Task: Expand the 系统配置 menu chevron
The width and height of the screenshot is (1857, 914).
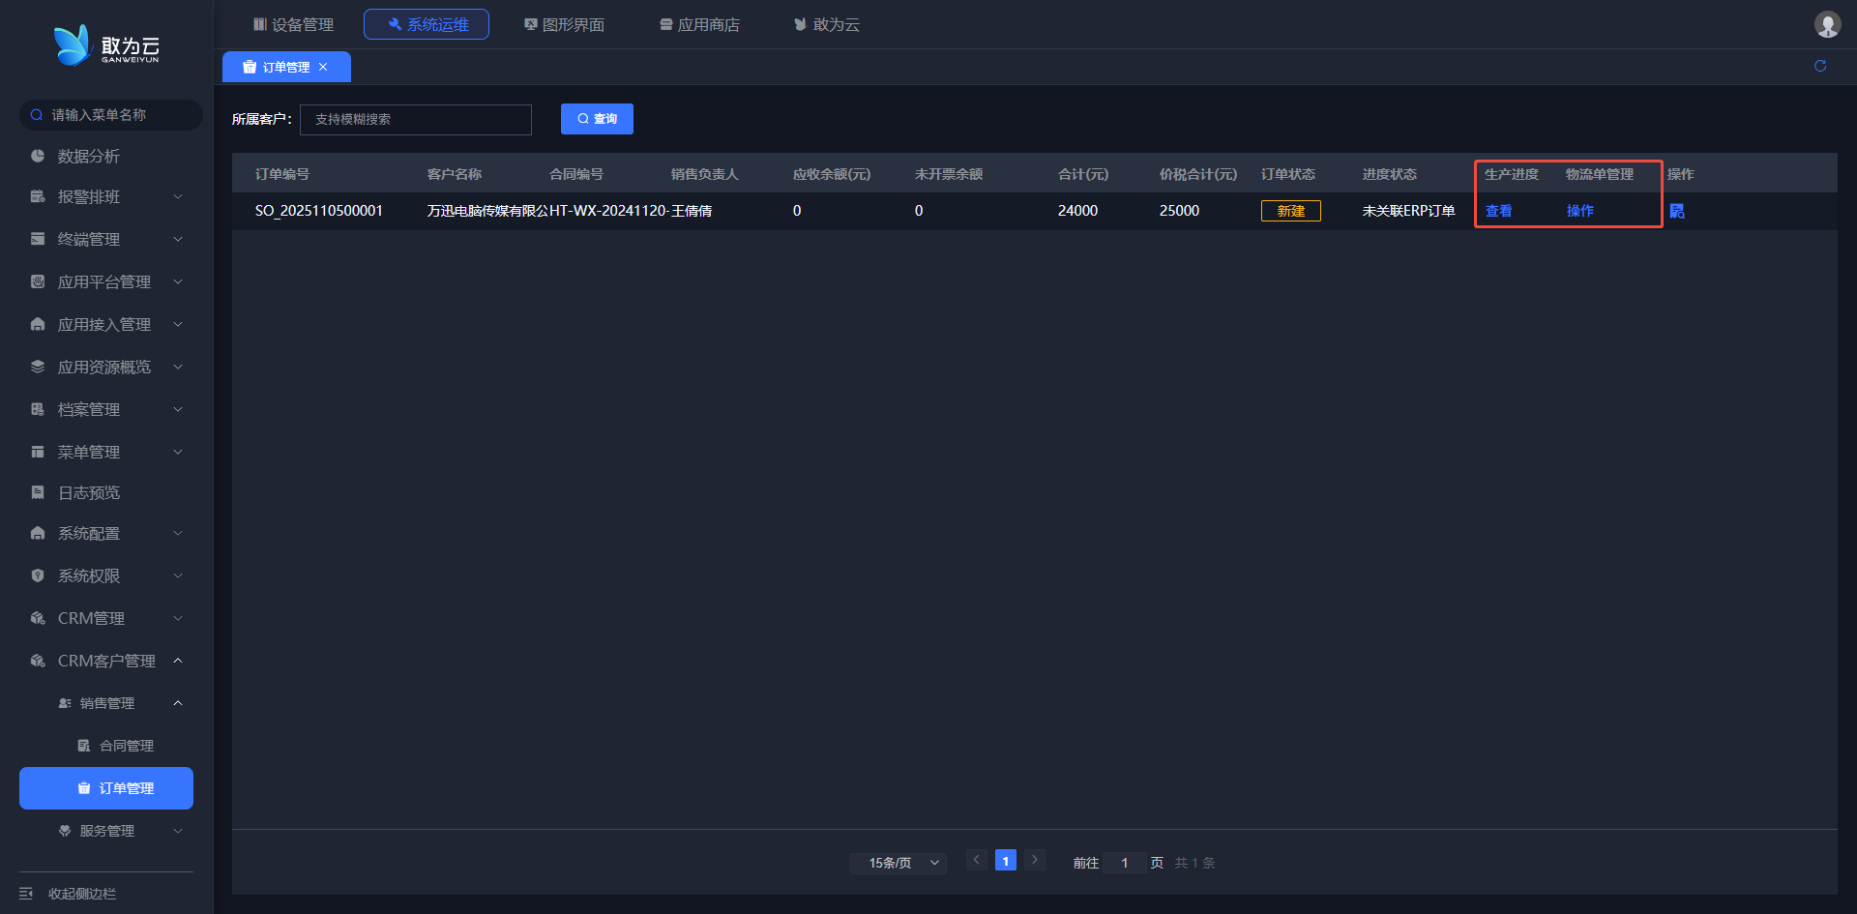Action: (178, 533)
